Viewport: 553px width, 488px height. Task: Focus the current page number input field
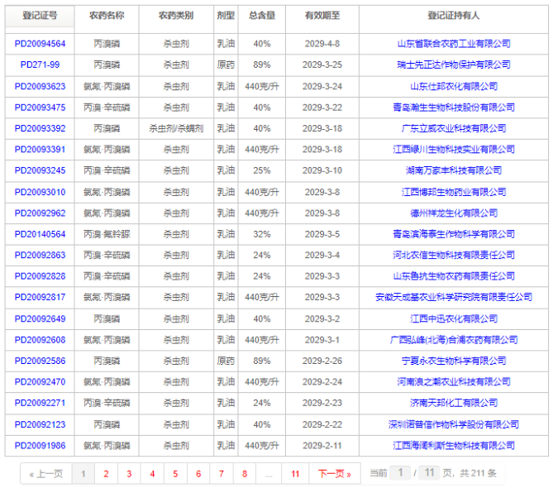(400, 473)
